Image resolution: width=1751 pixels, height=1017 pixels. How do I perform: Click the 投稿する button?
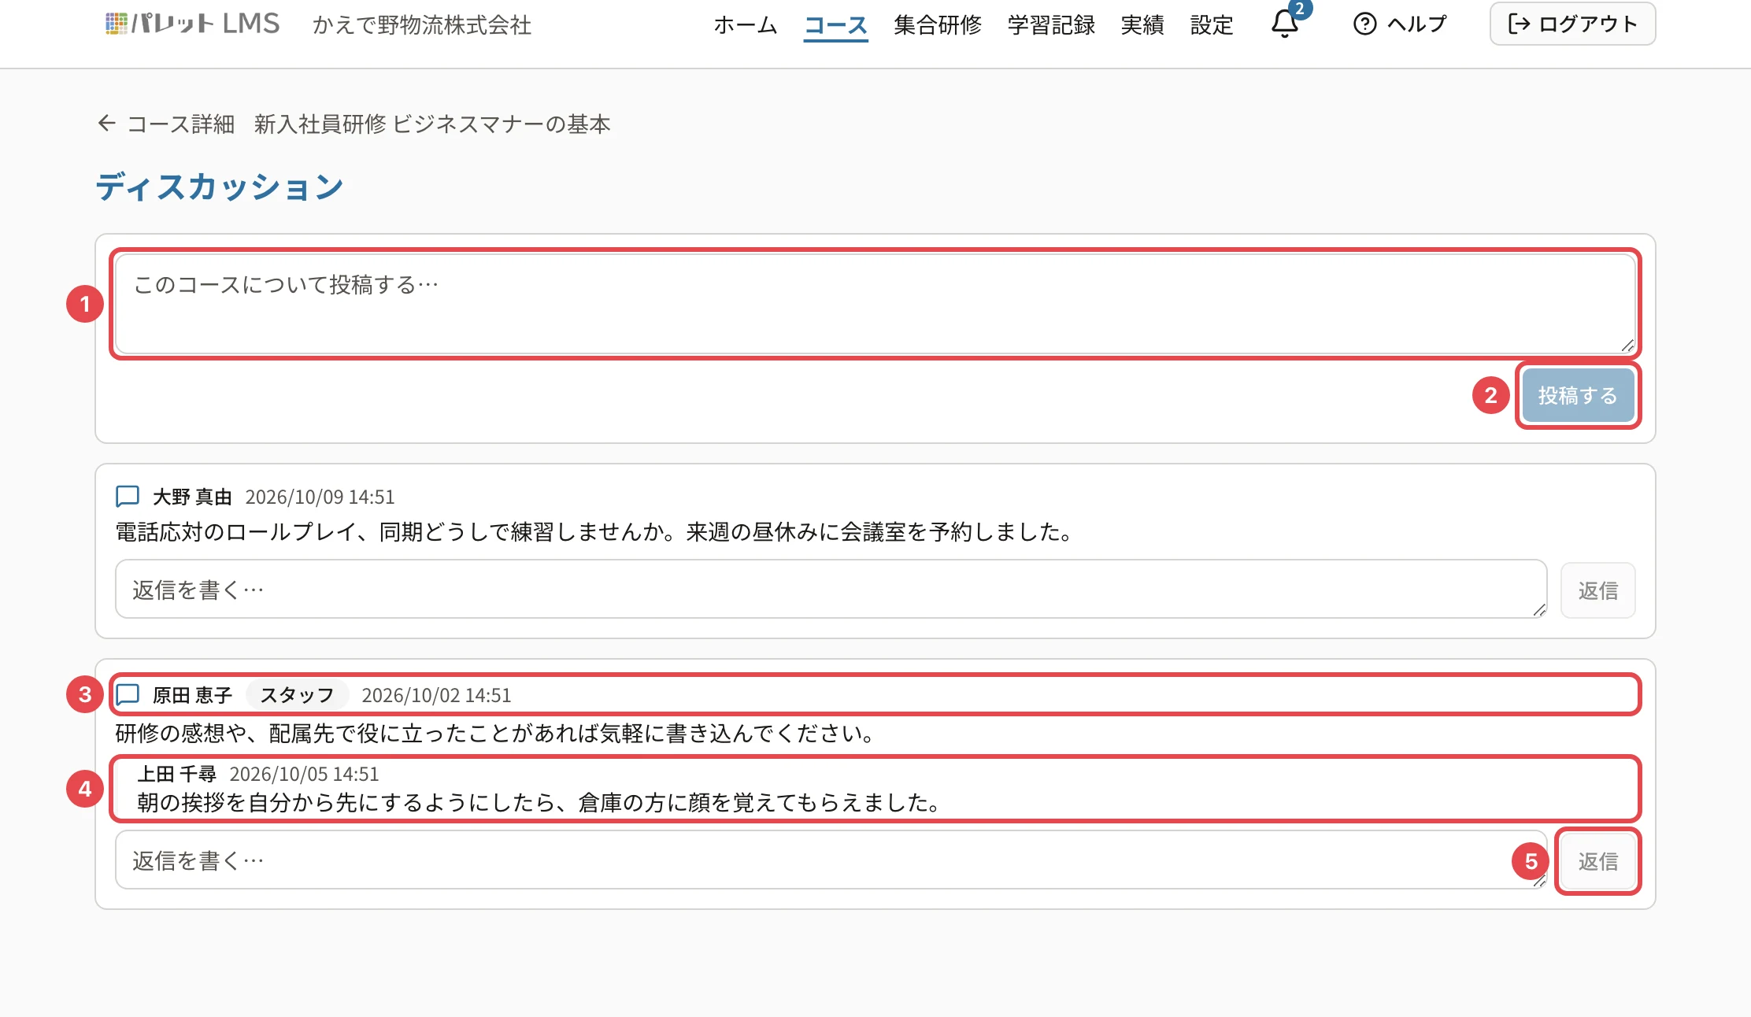click(x=1577, y=395)
